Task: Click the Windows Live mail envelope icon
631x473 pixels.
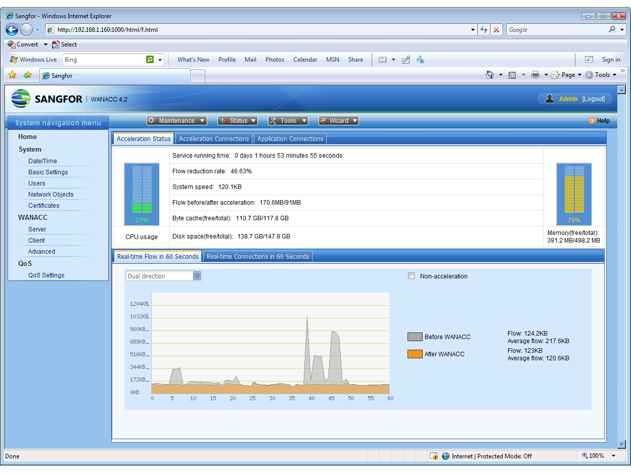Action: coord(383,60)
